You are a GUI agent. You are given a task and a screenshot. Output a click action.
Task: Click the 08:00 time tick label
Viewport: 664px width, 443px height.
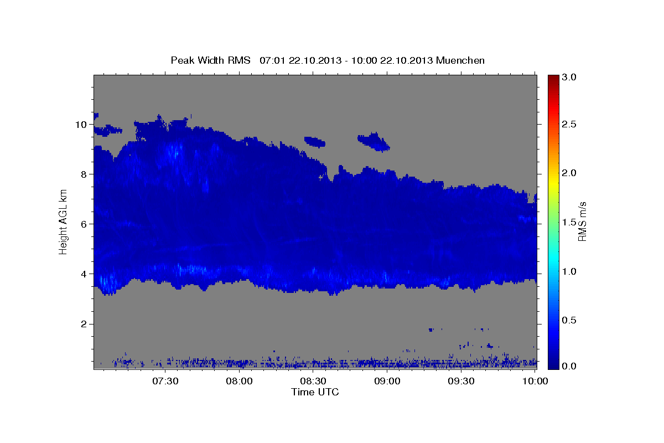[x=240, y=382]
